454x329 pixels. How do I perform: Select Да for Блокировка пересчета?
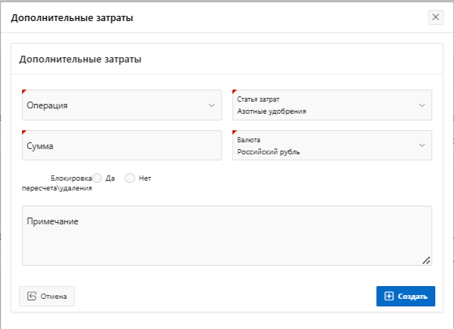coord(97,178)
